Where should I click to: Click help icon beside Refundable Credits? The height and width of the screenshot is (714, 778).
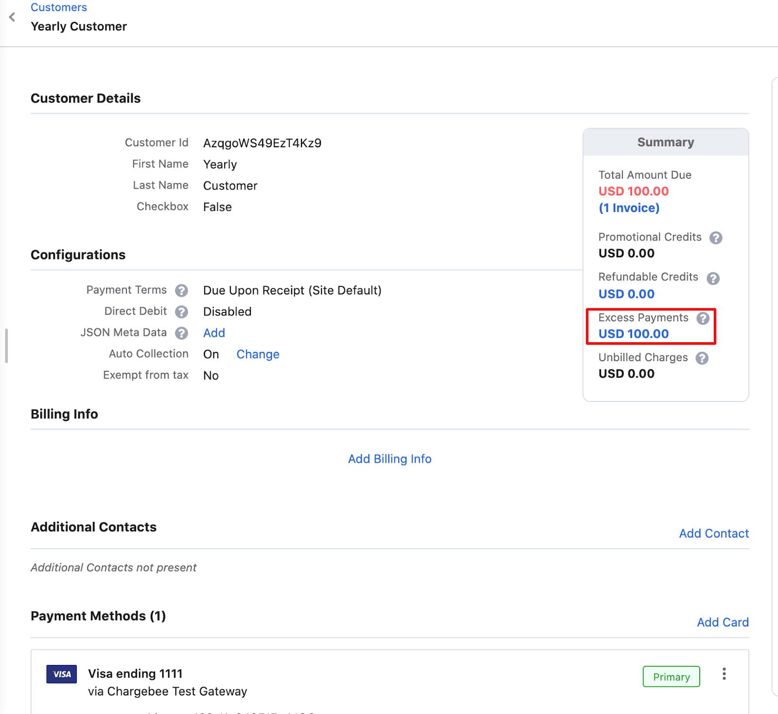(x=713, y=279)
